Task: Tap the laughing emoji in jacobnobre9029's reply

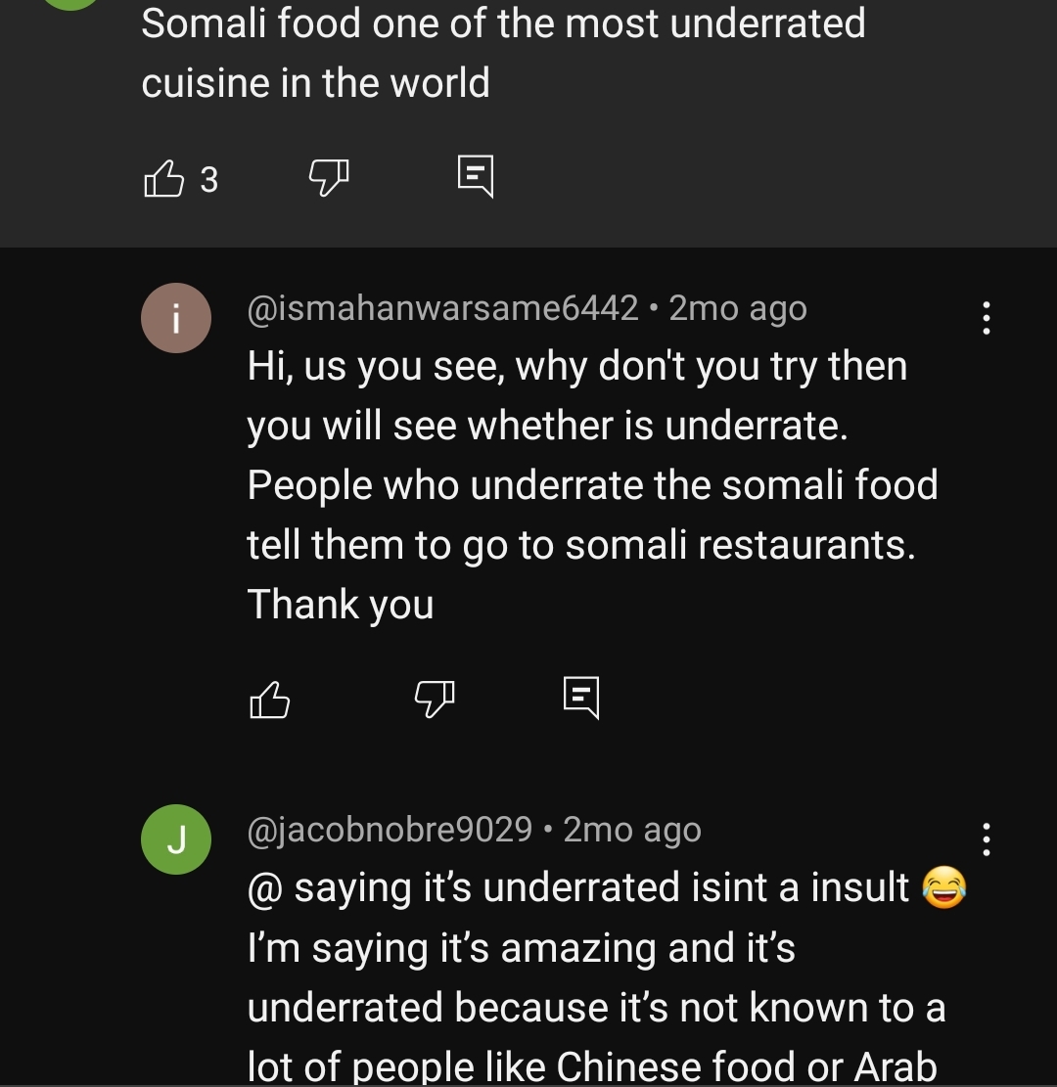Action: [944, 888]
